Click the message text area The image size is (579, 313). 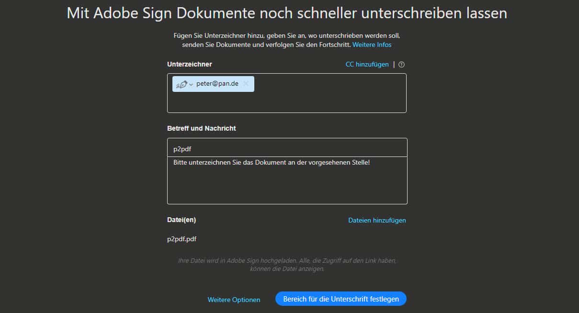coord(287,180)
